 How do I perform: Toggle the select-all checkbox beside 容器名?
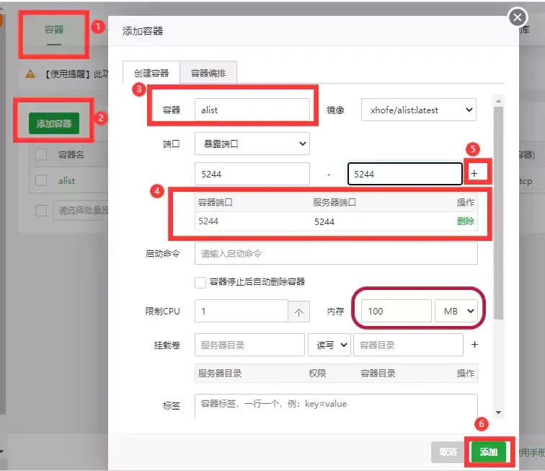[41, 154]
